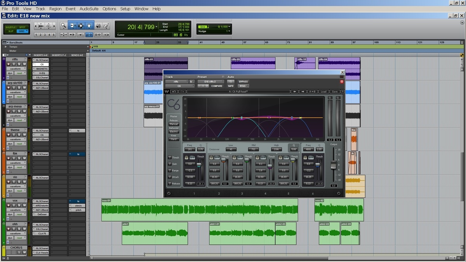Open the Event menu
The image size is (466, 262).
(71, 9)
